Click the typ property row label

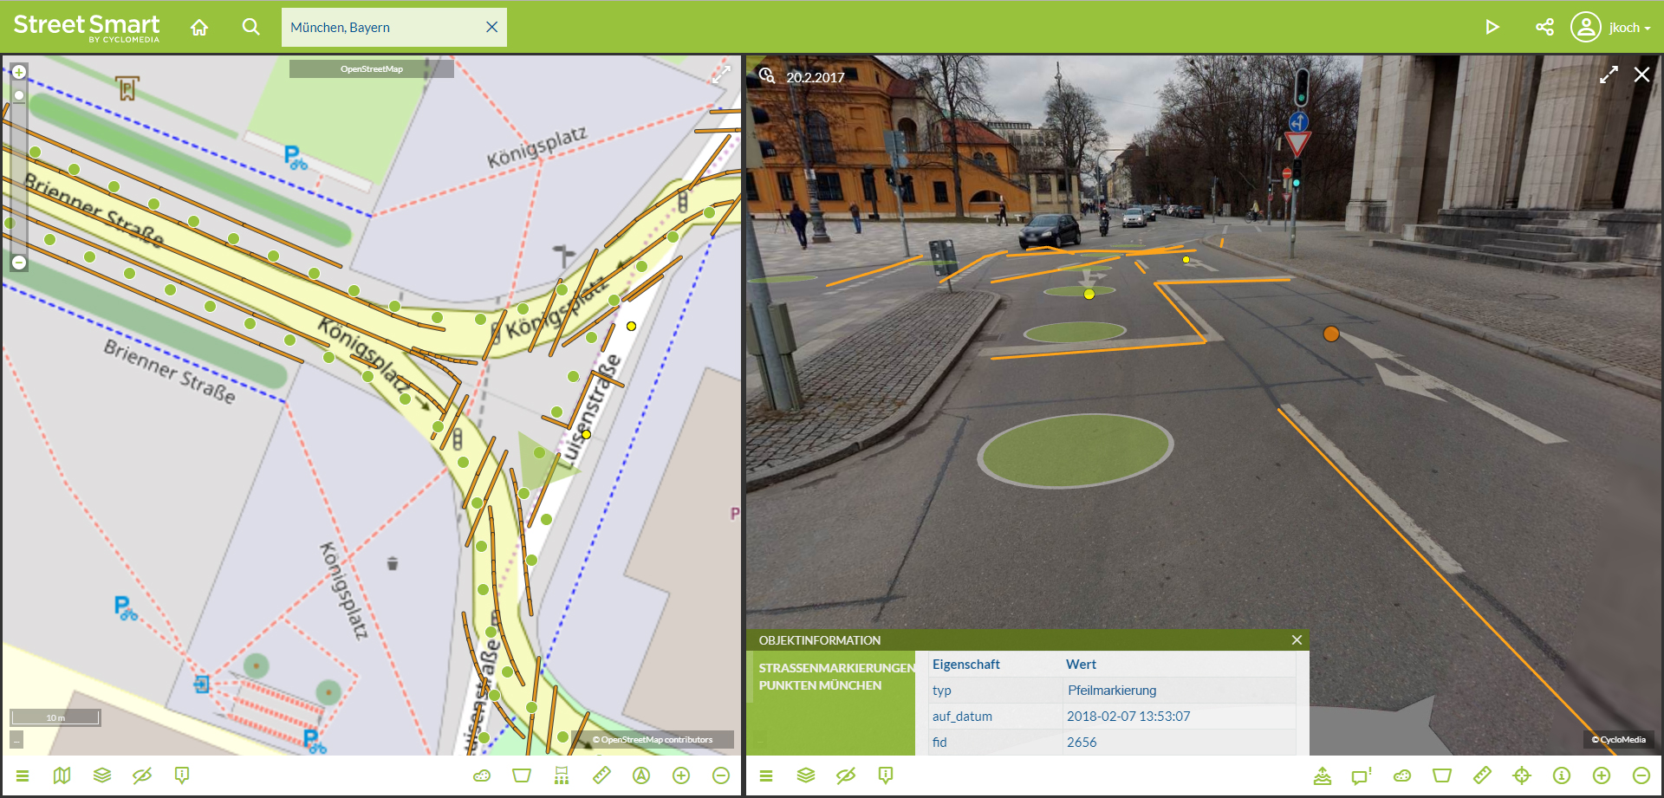point(942,691)
